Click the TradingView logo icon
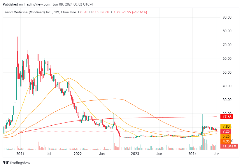The width and height of the screenshot is (242, 168). coord(5,163)
